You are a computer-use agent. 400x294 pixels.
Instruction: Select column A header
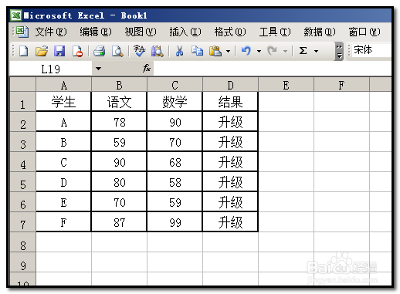pos(63,85)
